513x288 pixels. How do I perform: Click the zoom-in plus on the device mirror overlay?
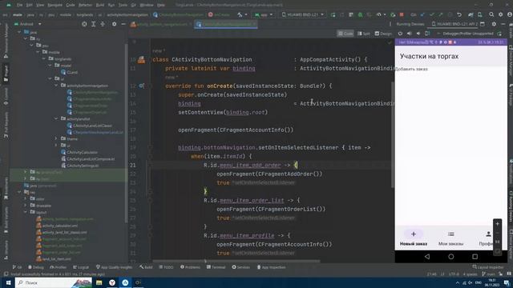click(497, 224)
